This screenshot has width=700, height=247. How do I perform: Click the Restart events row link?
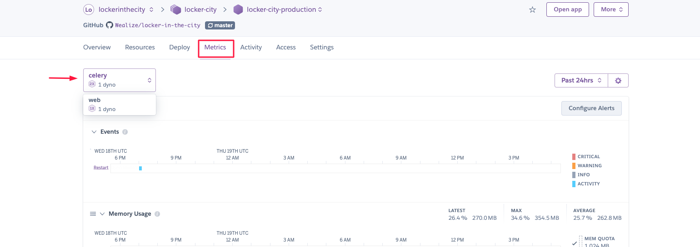(101, 168)
